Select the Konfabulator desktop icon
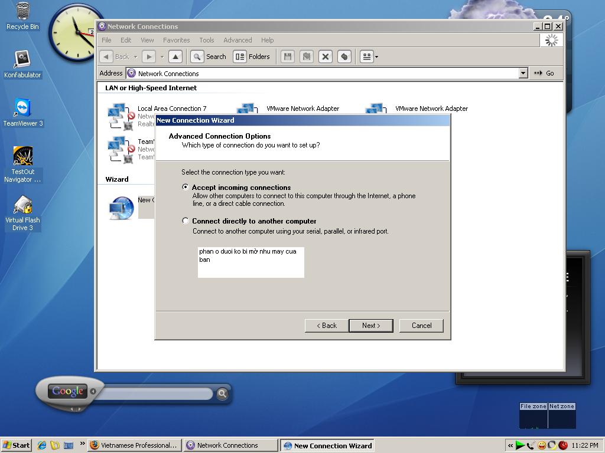Screen dimensions: 605x453 tap(22, 60)
